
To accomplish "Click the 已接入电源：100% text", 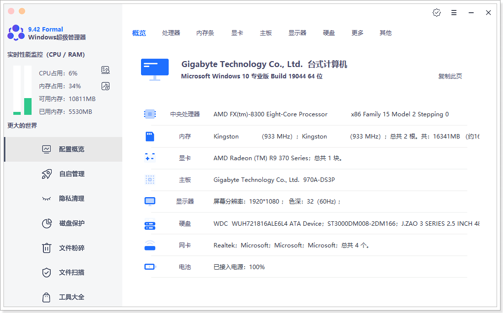I will pos(239,267).
